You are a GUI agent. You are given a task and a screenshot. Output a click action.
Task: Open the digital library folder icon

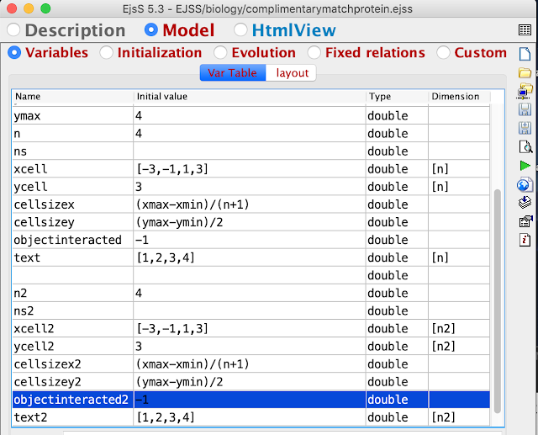[525, 91]
